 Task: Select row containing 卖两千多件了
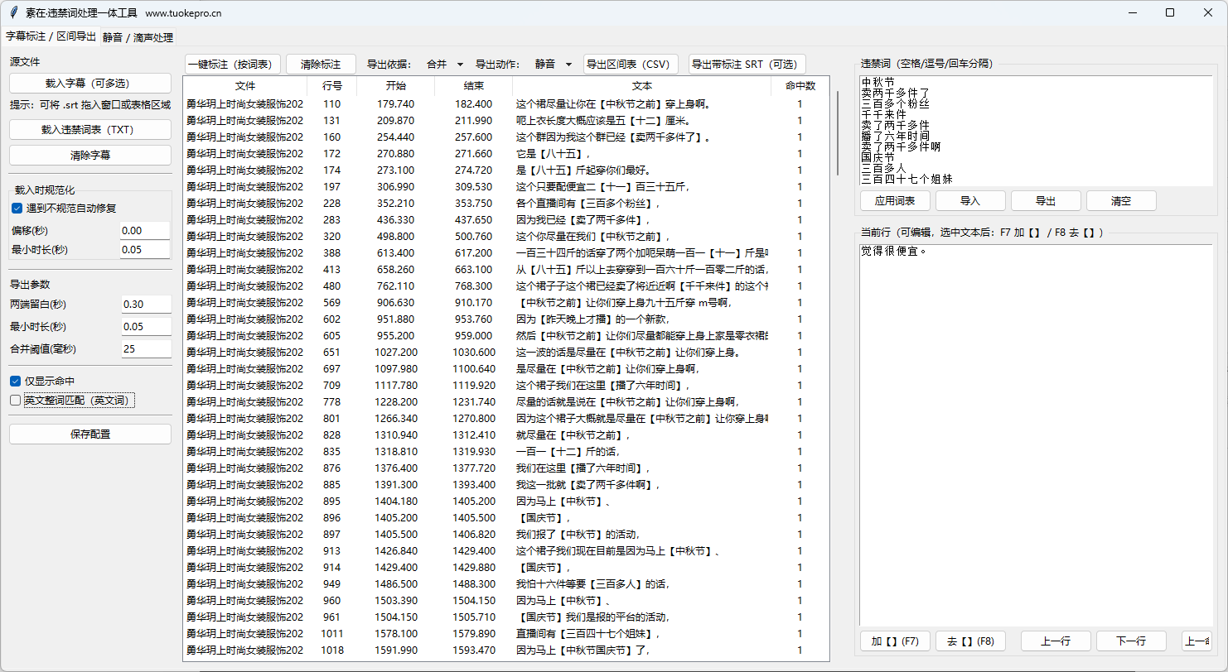pos(506,137)
